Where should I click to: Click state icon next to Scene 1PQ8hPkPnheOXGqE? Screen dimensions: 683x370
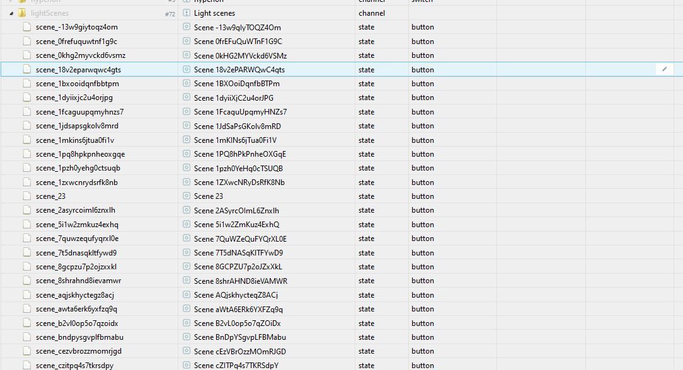coord(187,154)
